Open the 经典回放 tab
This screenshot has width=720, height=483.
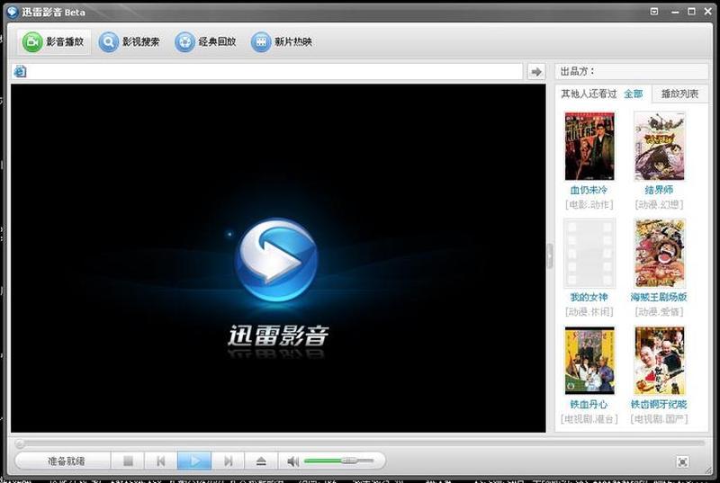pos(205,41)
